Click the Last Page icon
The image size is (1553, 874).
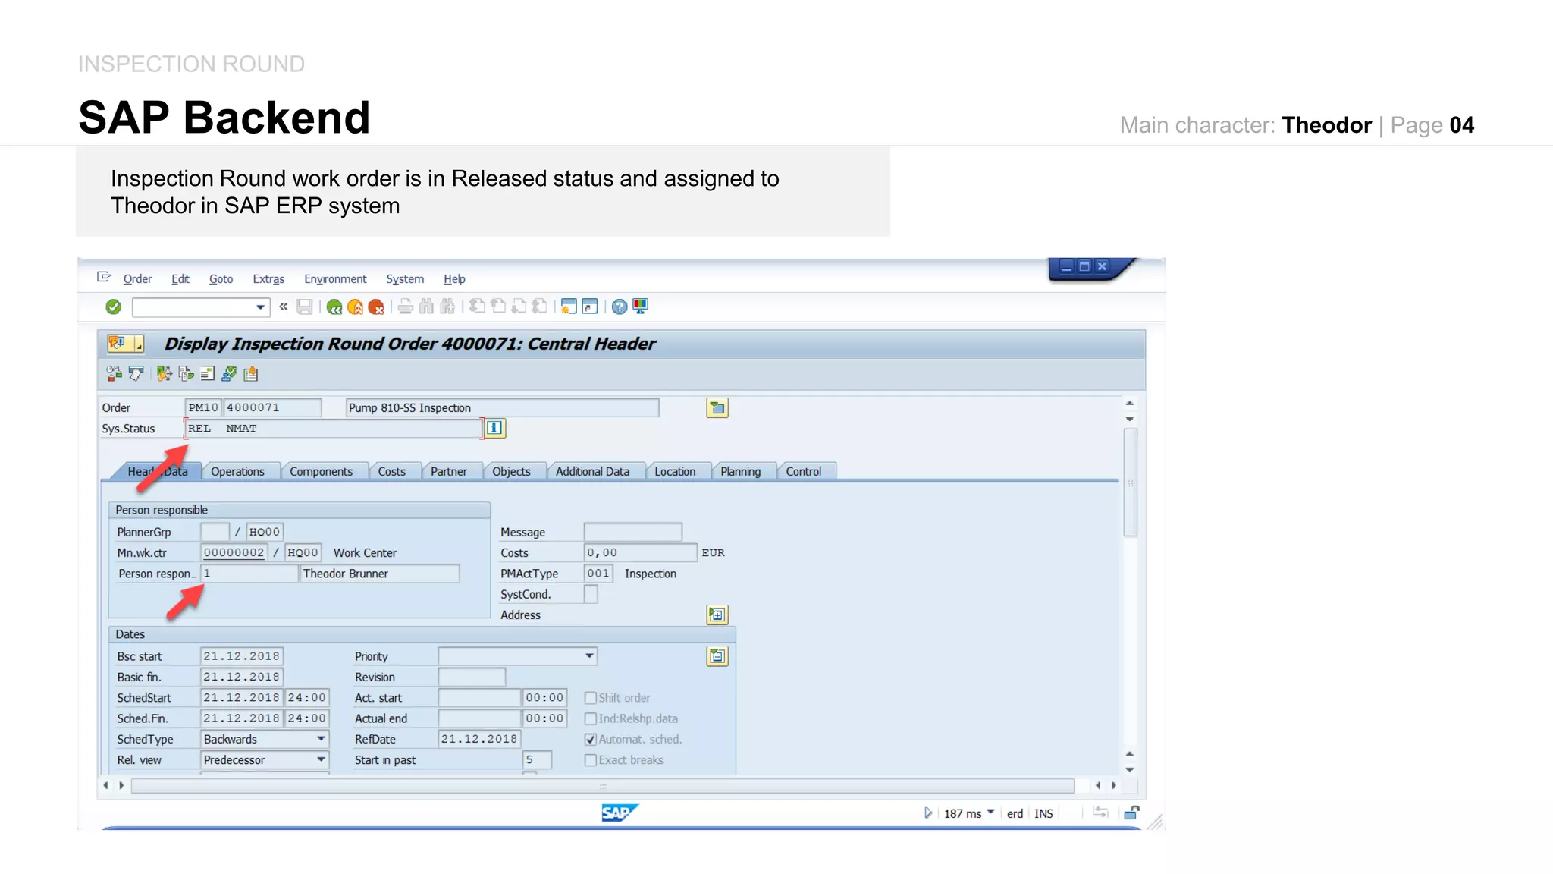point(539,307)
